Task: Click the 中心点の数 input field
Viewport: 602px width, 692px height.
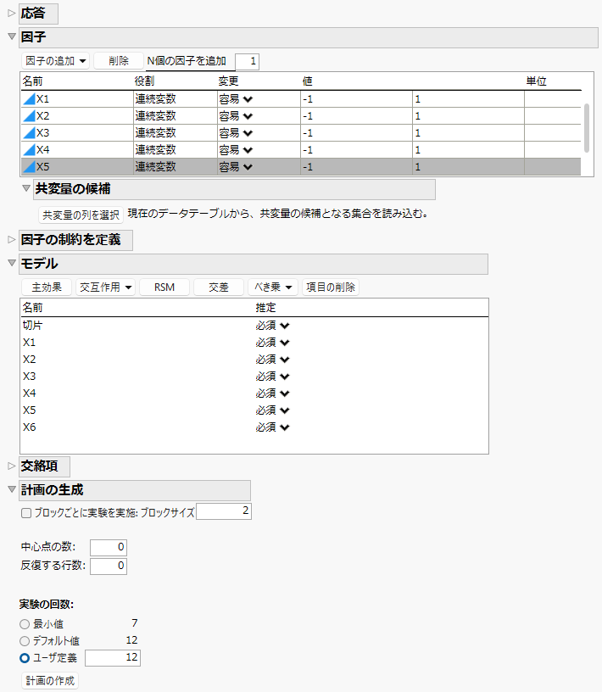Action: tap(109, 548)
